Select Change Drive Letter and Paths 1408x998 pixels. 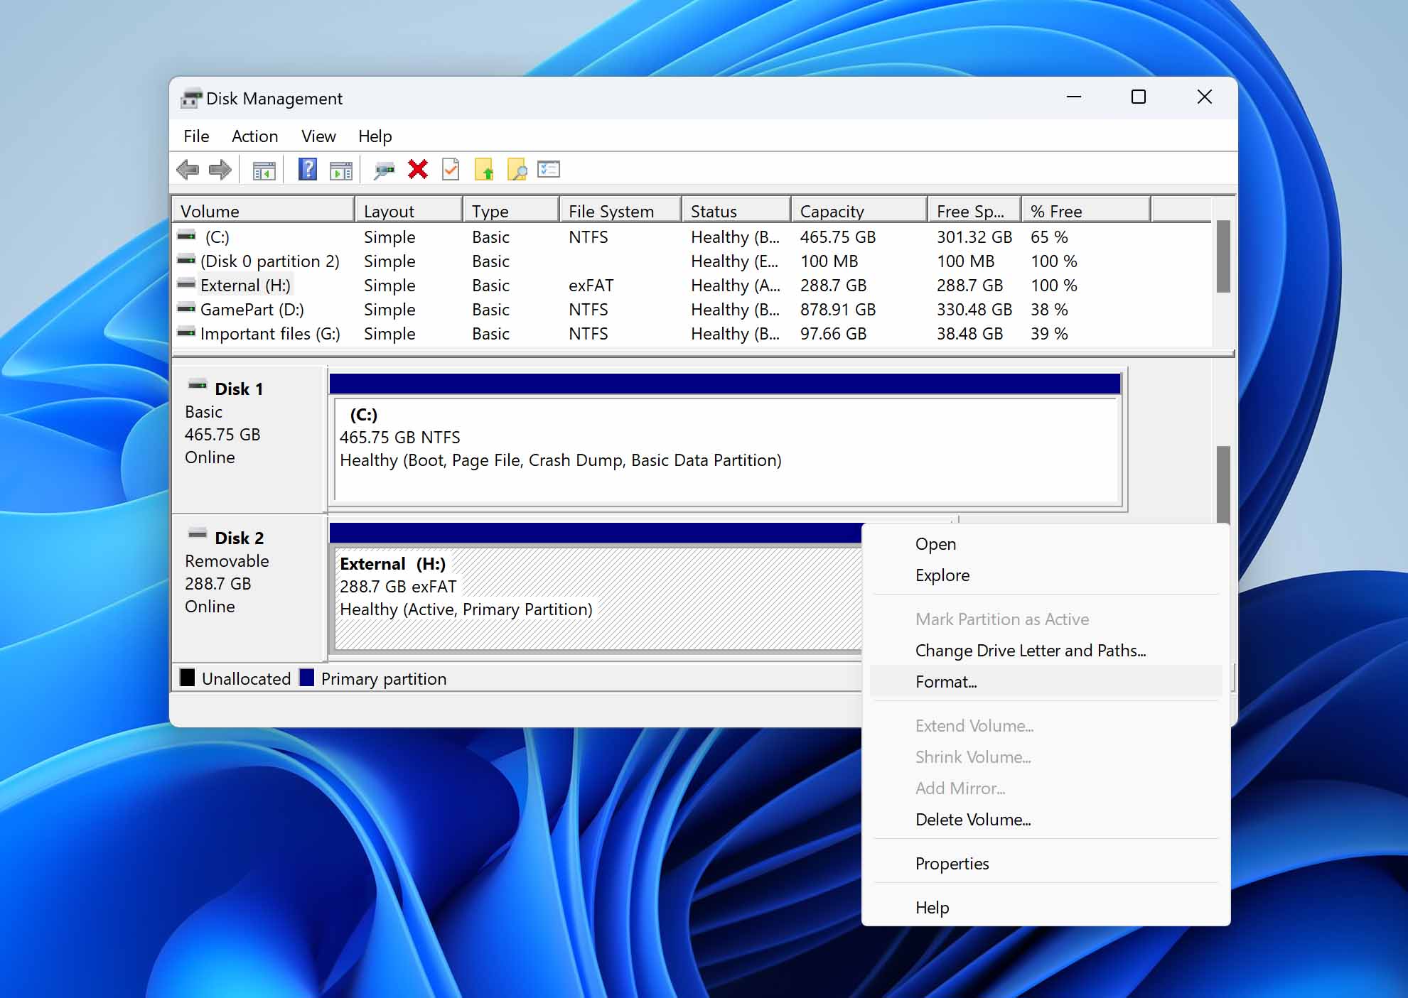point(1030,650)
